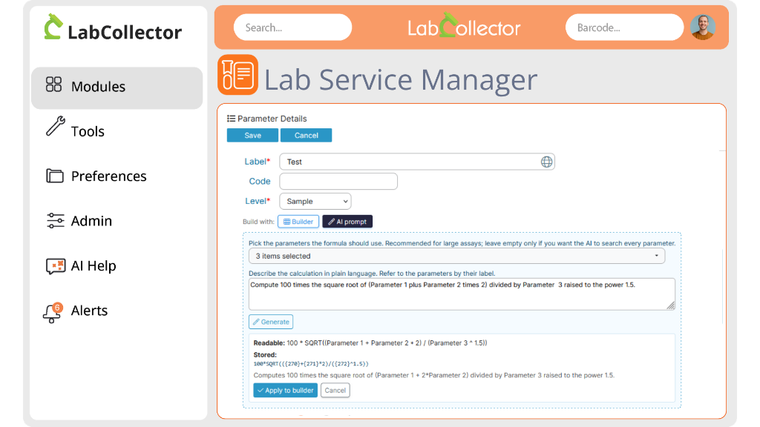Click the AI Help chat icon
The image size is (760, 427).
pos(55,266)
